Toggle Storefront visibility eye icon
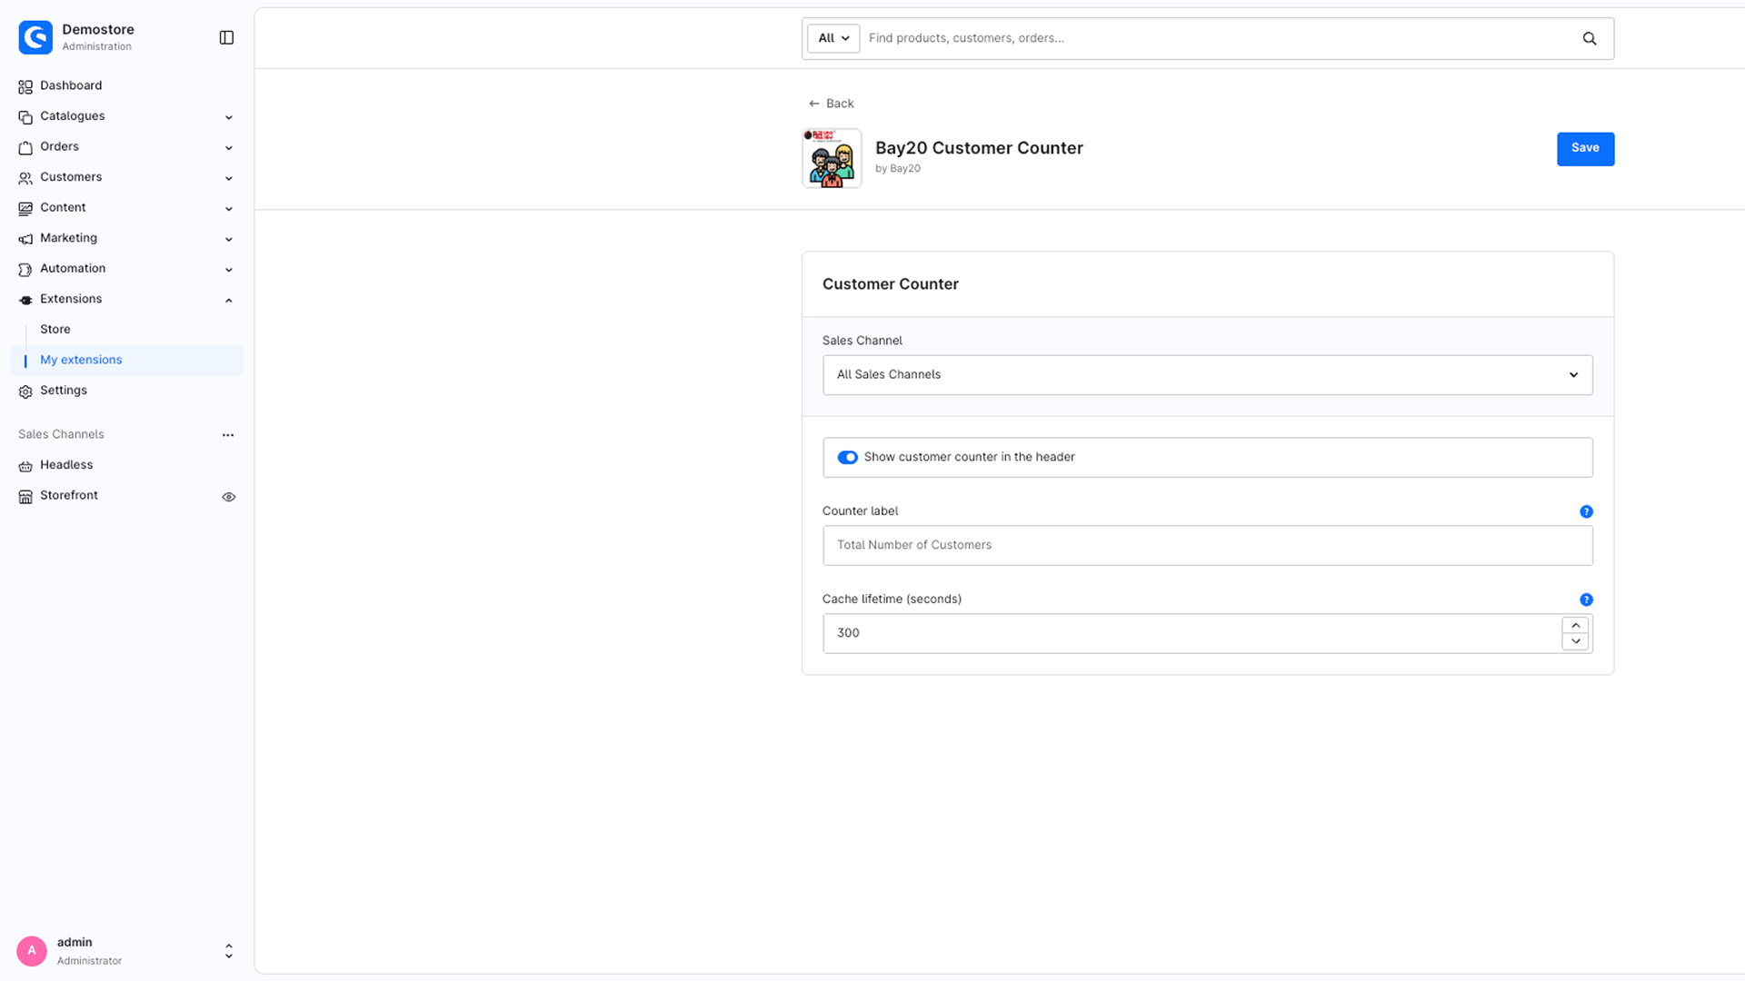The height and width of the screenshot is (981, 1745). tap(229, 497)
